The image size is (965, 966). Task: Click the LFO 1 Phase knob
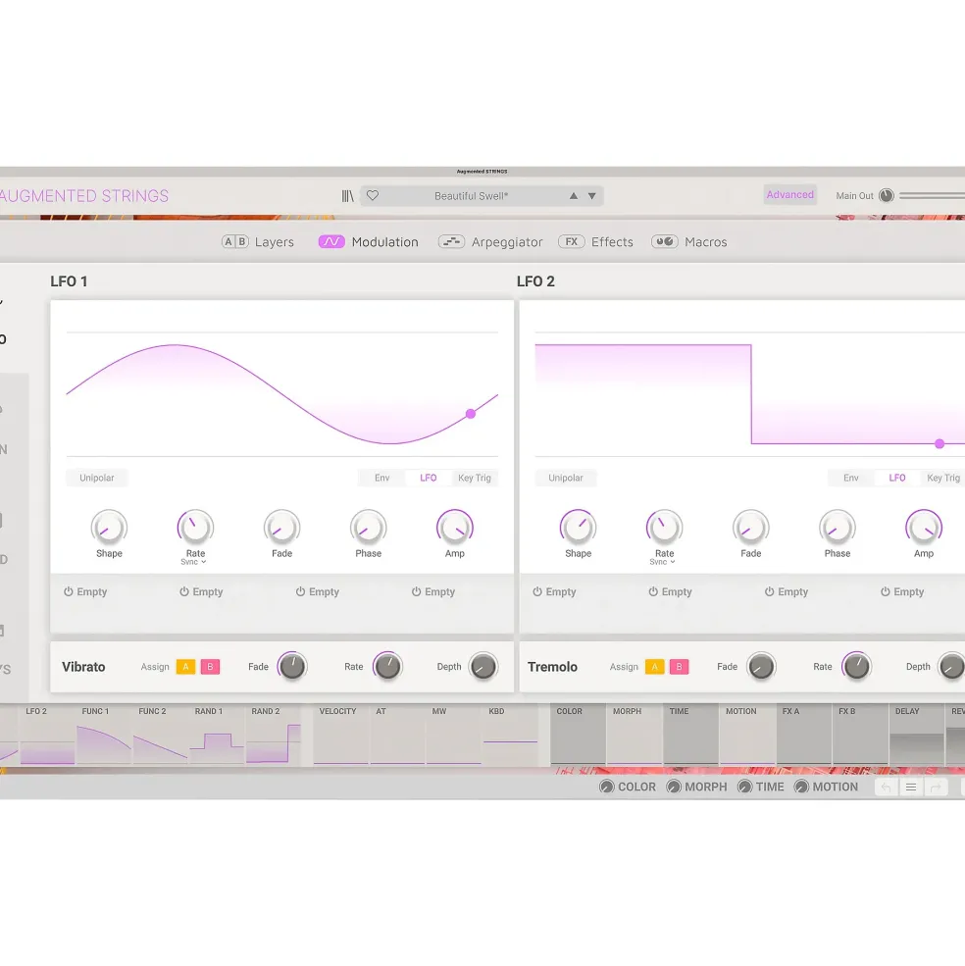coord(368,528)
